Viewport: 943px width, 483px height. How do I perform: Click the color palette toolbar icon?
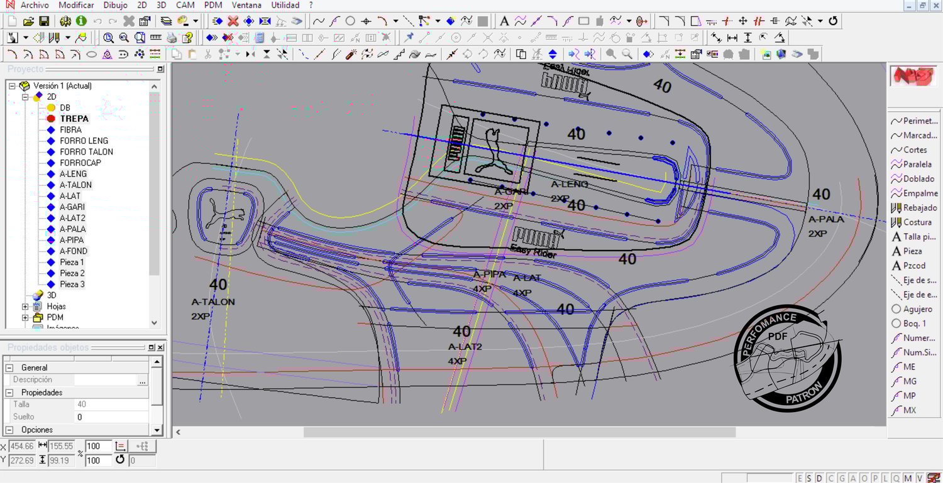click(x=183, y=21)
